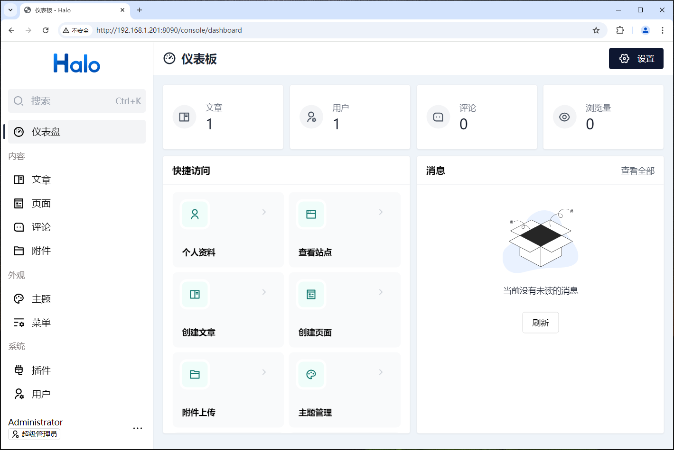Open the Chrome three-dot menu
The width and height of the screenshot is (674, 450).
point(663,30)
